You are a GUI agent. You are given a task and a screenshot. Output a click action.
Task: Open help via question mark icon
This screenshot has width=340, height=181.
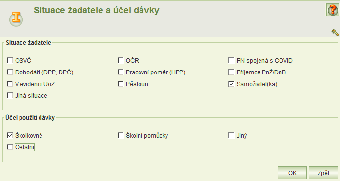point(333,10)
